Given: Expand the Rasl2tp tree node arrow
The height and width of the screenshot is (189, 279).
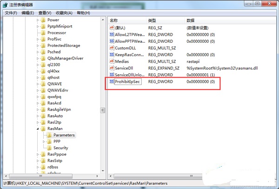Looking at the screenshot, I should pyautogui.click(x=38, y=123).
